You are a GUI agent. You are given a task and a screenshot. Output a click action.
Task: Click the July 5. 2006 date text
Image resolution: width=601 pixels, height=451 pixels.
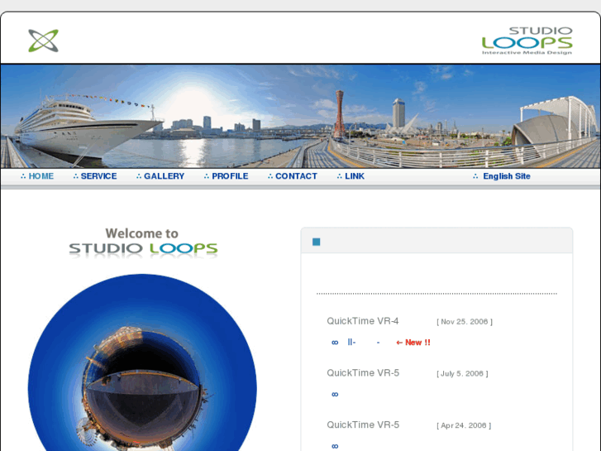[462, 373]
